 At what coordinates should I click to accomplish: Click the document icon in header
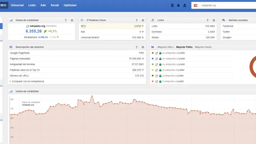[x=172, y=5]
